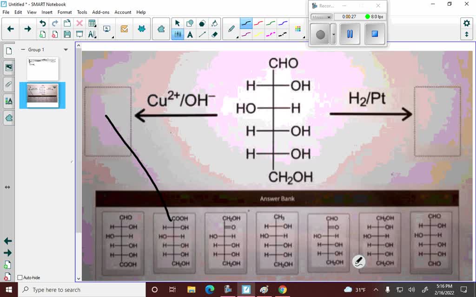Viewport: 476px width, 297px height.
Task: Switch to the Properties sidebar tab
Action: click(9, 101)
